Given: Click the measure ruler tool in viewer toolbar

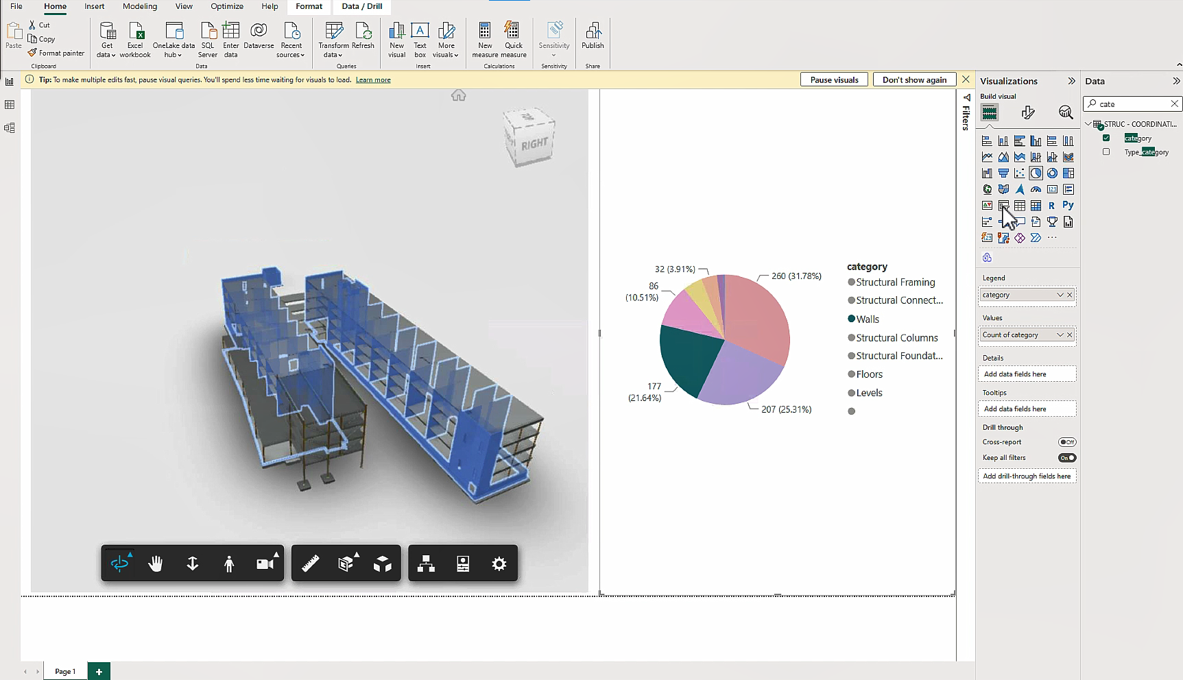Looking at the screenshot, I should coord(311,563).
